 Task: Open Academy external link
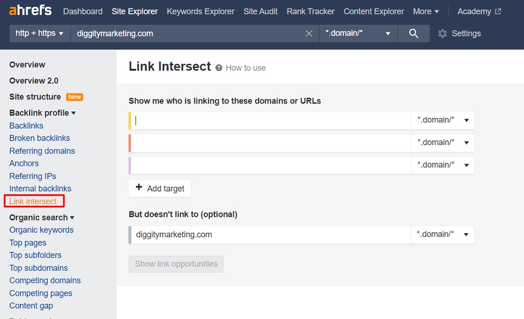tap(479, 11)
